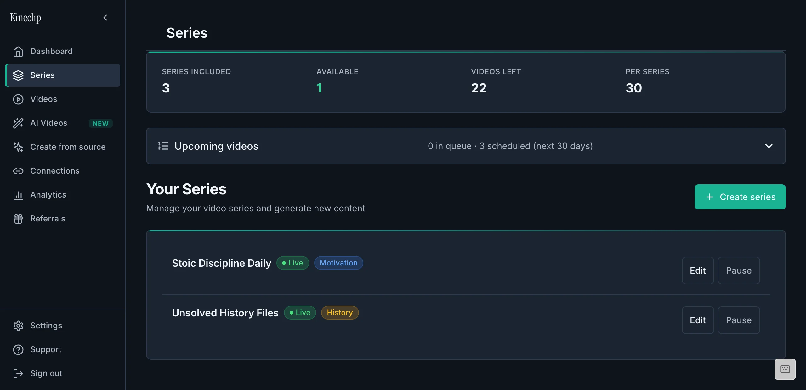Click the Create series button

coord(740,197)
